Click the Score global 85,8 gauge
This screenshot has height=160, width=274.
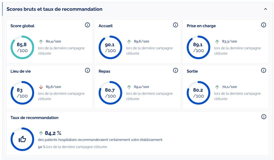[22, 47]
